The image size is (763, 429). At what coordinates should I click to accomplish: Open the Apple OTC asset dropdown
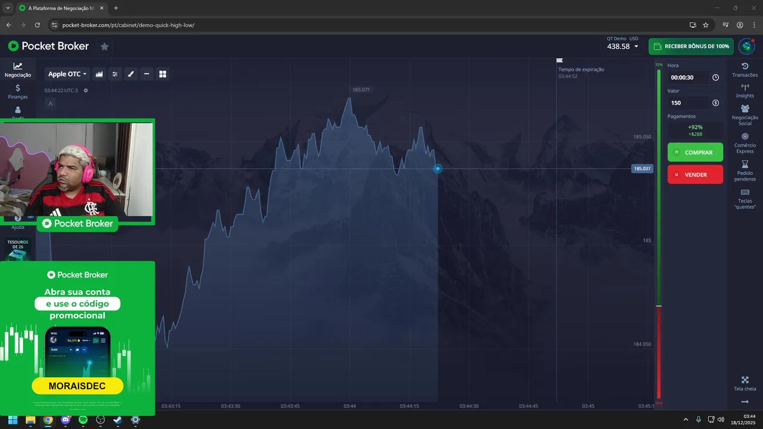[x=67, y=74]
